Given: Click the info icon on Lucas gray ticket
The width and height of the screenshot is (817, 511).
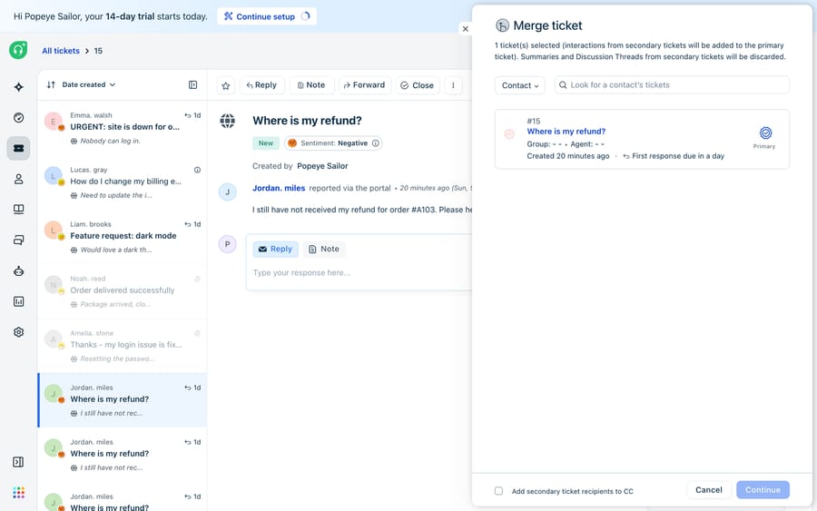Looking at the screenshot, I should pyautogui.click(x=198, y=170).
